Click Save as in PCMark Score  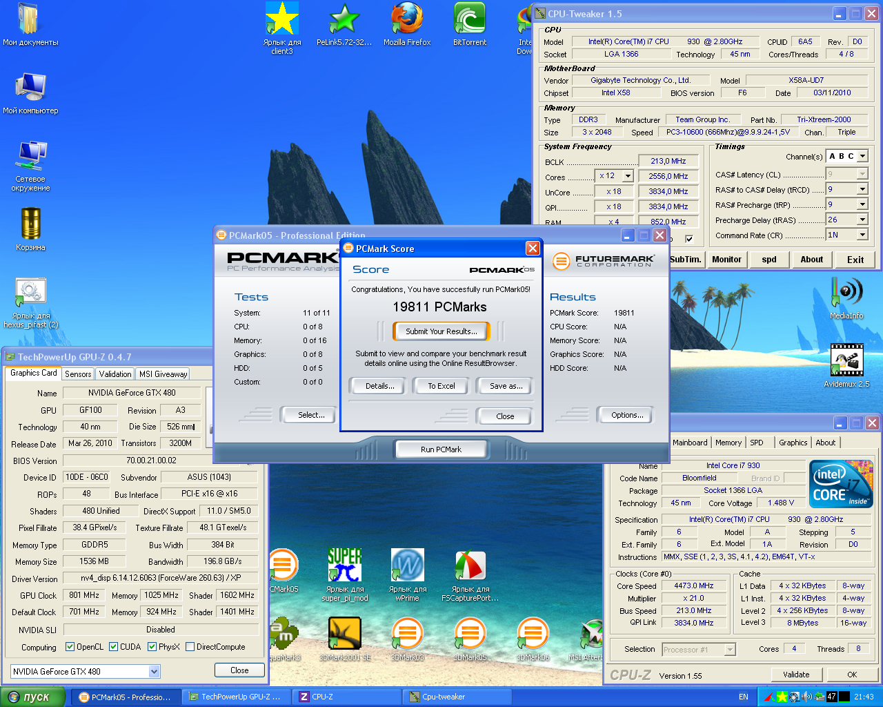click(x=506, y=386)
